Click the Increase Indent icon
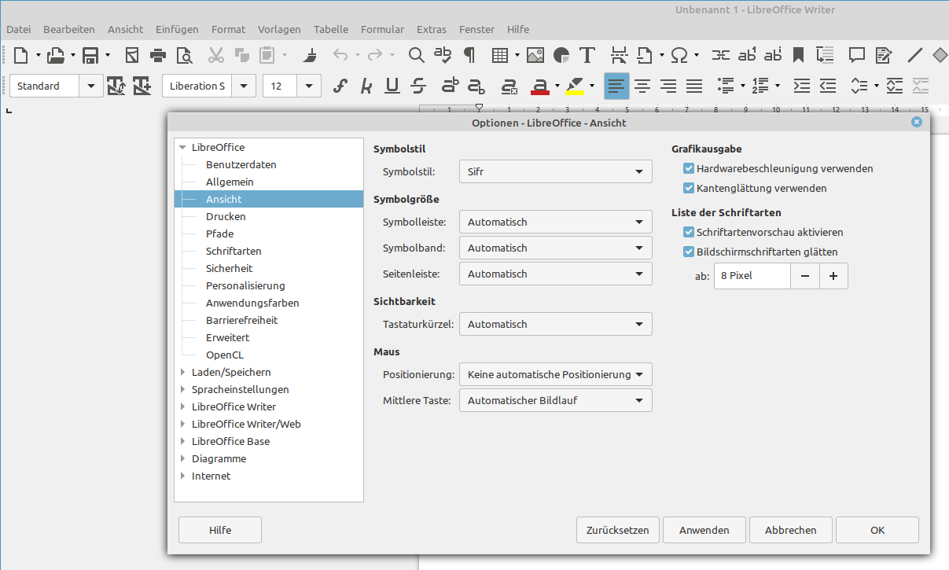 coord(801,86)
